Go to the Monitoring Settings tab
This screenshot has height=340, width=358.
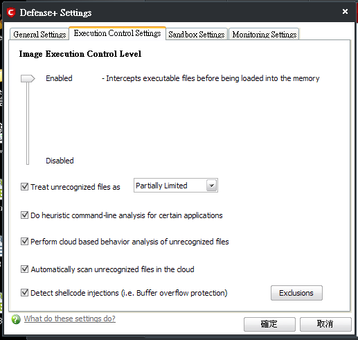pos(264,35)
